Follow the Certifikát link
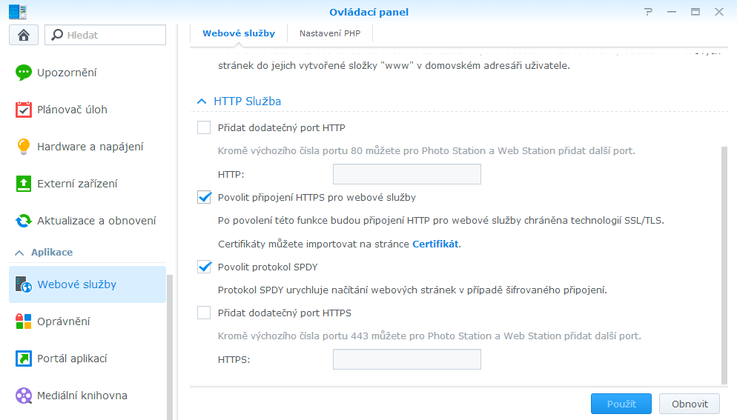Image resolution: width=737 pixels, height=420 pixels. tap(436, 244)
